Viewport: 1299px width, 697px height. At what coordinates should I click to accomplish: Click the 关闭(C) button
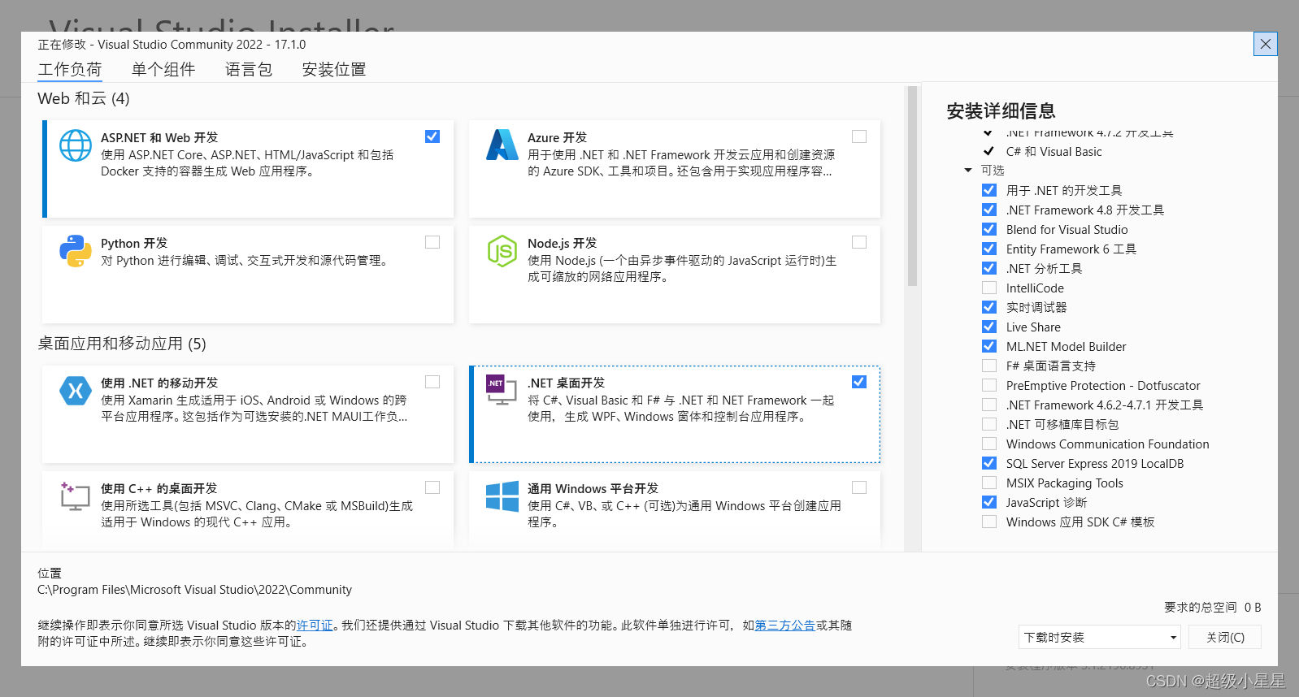click(1225, 637)
